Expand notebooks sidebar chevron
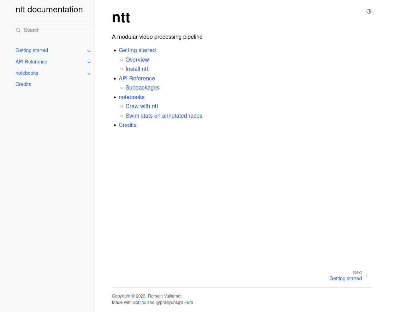 89,73
